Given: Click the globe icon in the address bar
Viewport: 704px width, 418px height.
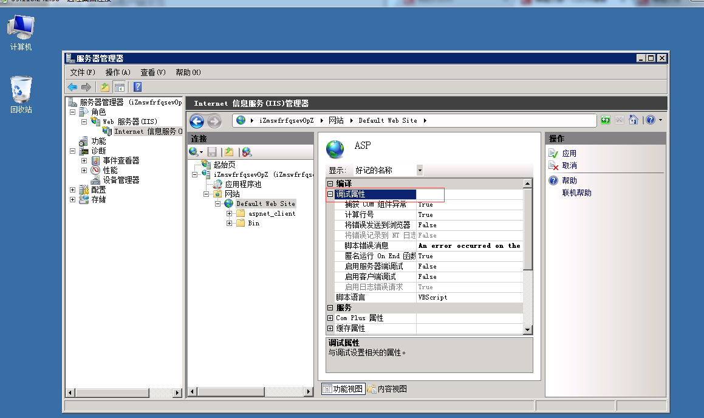Looking at the screenshot, I should click(x=241, y=120).
